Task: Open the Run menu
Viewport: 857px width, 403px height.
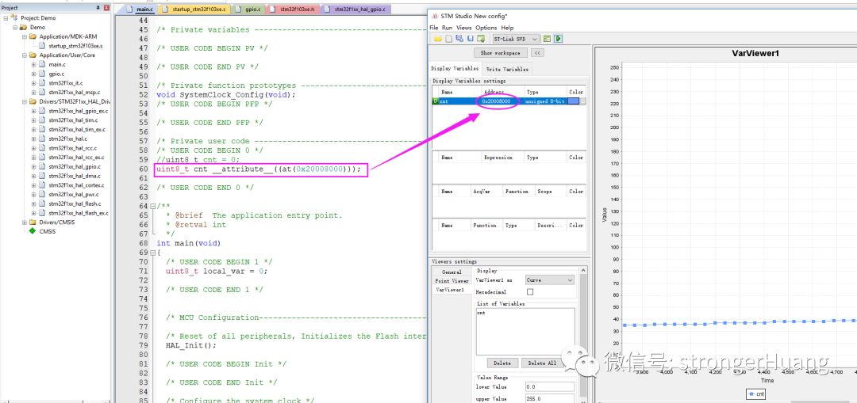Action: coord(447,28)
